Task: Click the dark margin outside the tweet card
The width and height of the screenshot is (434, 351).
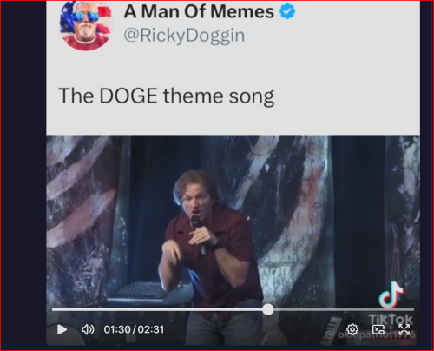Action: (23, 174)
